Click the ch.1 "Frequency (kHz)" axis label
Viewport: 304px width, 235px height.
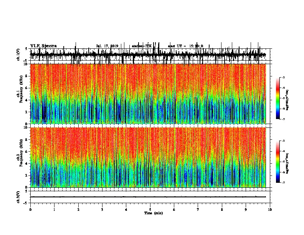(21, 89)
